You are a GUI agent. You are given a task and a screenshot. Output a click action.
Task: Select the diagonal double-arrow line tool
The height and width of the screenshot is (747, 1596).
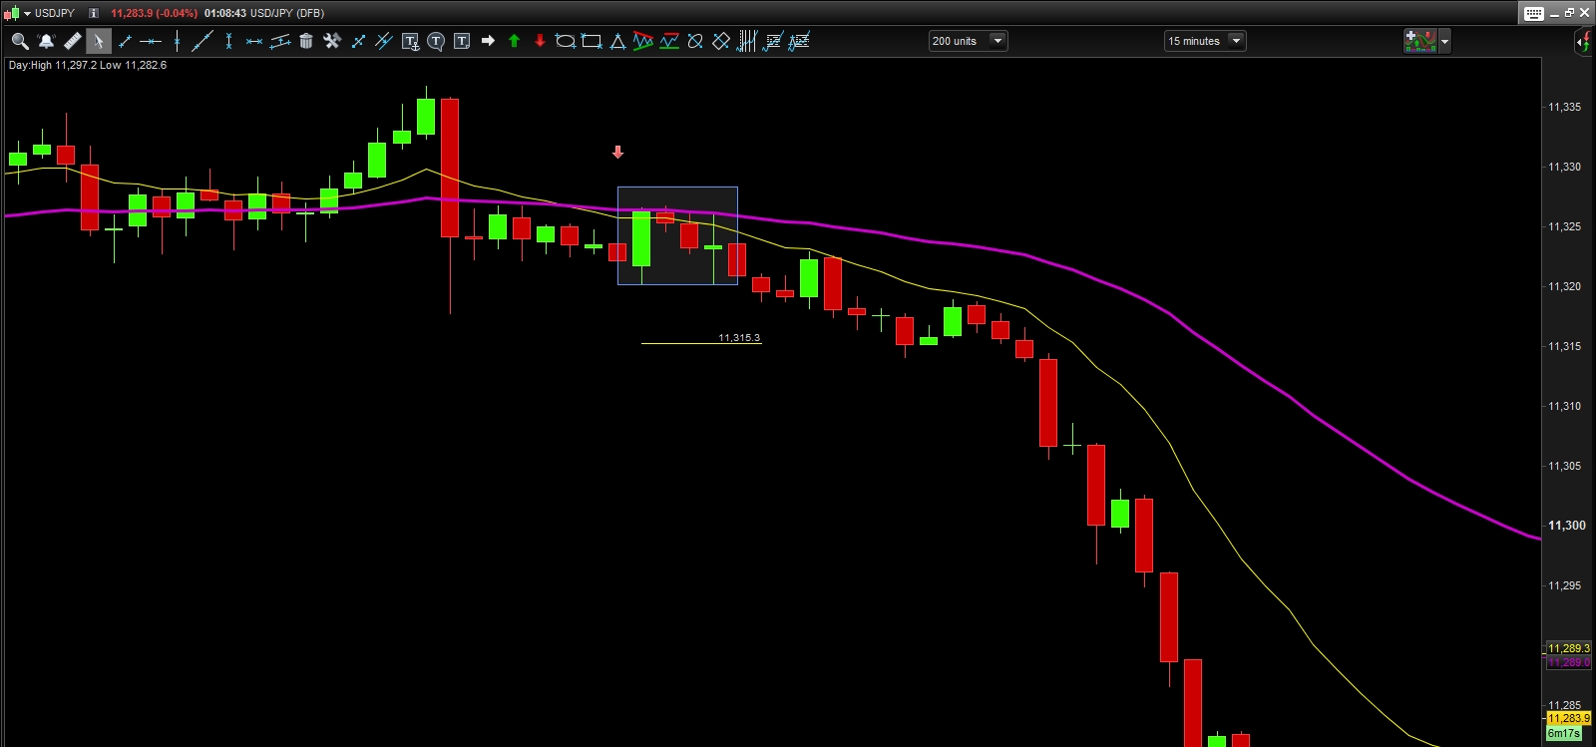pyautogui.click(x=358, y=41)
